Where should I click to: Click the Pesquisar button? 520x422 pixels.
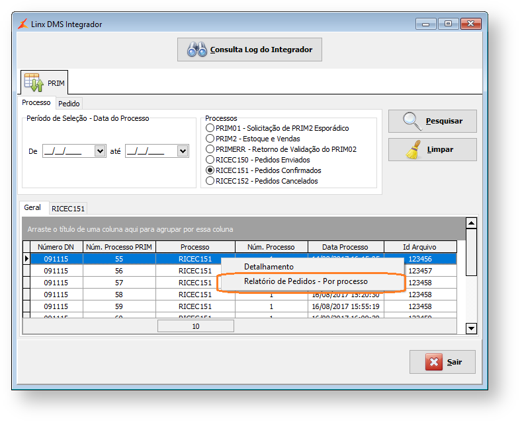[x=433, y=121]
